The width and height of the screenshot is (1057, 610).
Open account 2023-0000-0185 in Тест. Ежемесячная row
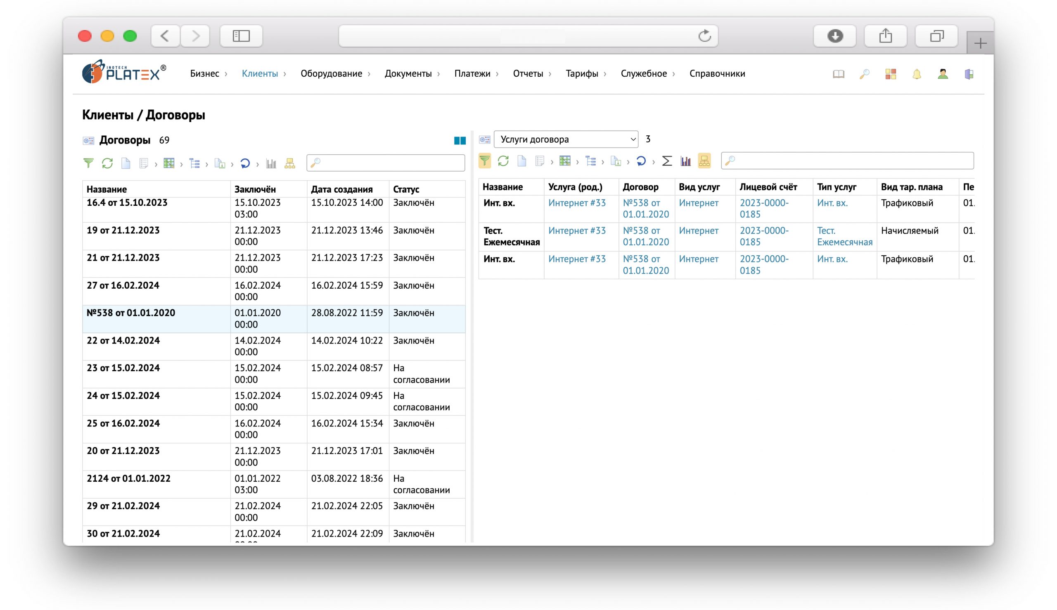pyautogui.click(x=764, y=236)
